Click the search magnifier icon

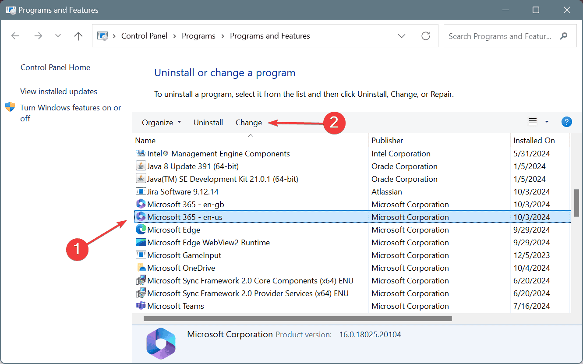(x=564, y=36)
